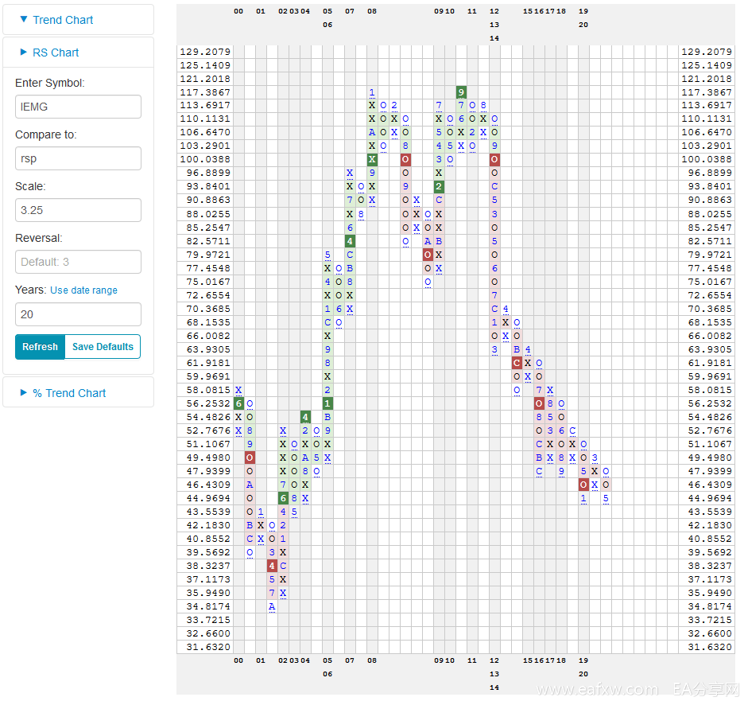Click red O cell in 79.9721 row

tap(428, 255)
